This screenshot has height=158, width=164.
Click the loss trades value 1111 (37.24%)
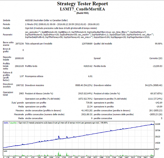coord(155,99)
